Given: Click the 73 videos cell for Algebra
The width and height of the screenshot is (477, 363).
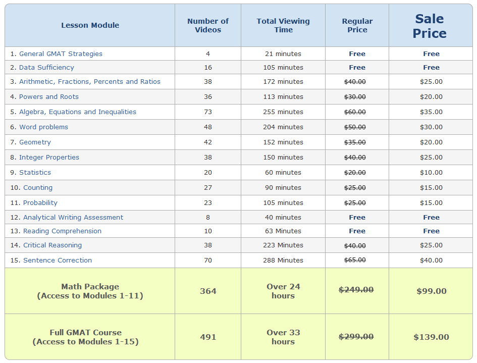Looking at the screenshot, I should tap(208, 112).
